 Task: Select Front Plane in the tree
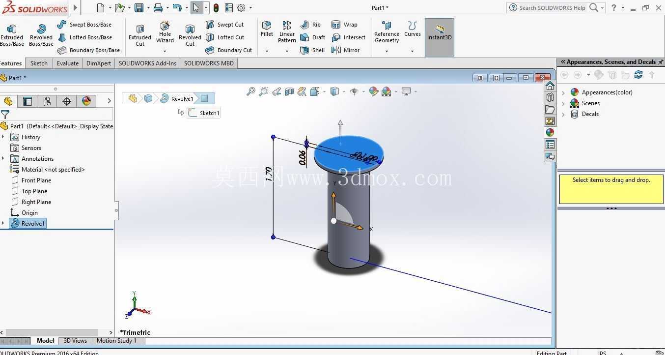point(31,180)
